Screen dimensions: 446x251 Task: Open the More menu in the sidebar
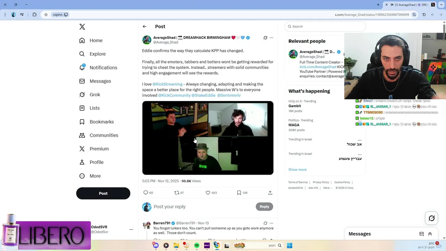pos(90,176)
